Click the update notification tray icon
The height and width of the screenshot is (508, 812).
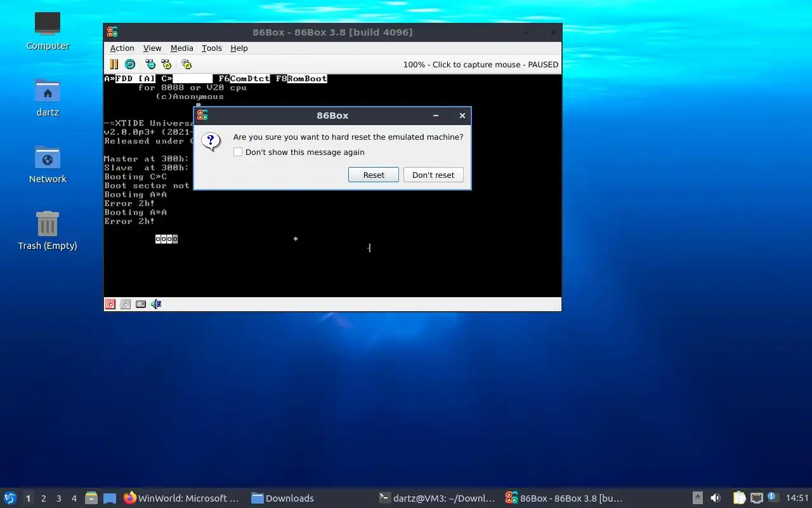[x=772, y=497]
